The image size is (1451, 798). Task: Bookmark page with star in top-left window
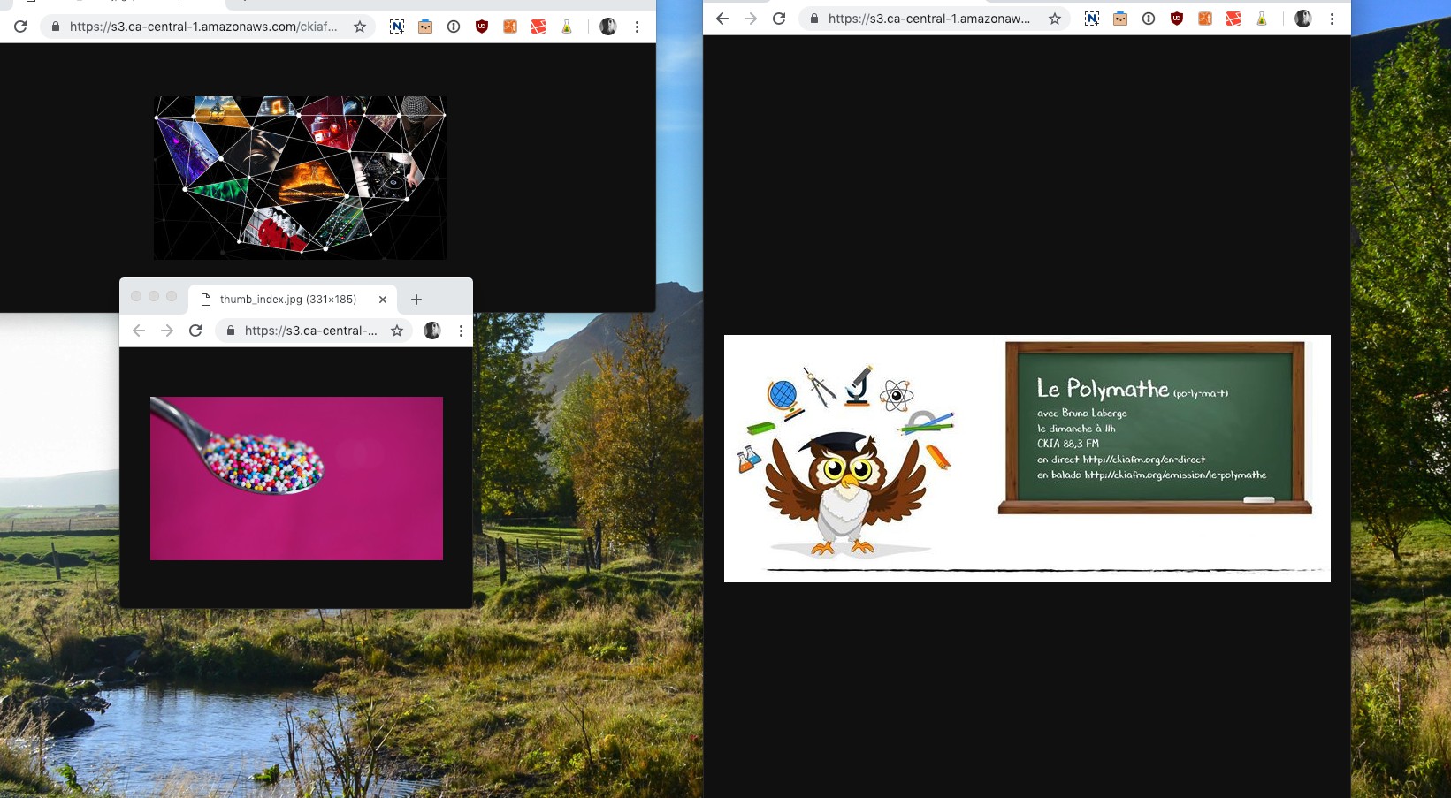[x=360, y=27]
